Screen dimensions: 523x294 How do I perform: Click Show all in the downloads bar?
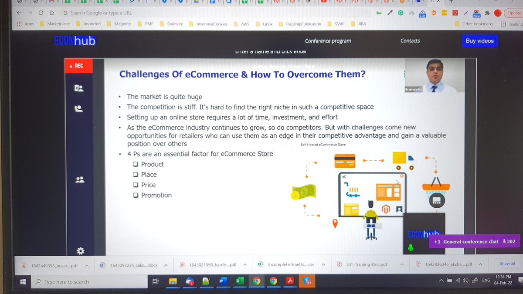click(x=507, y=263)
